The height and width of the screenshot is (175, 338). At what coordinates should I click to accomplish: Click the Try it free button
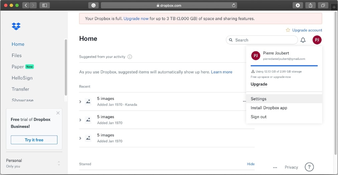[x=34, y=140]
